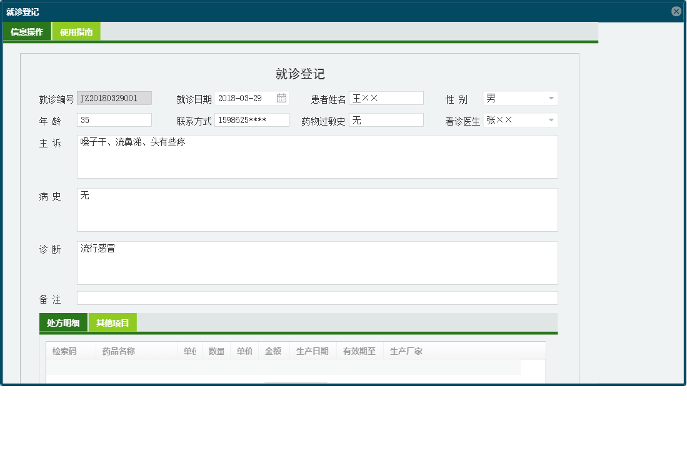Click the 看诊医生 dropdown arrow icon
The width and height of the screenshot is (687, 476).
[x=551, y=120]
